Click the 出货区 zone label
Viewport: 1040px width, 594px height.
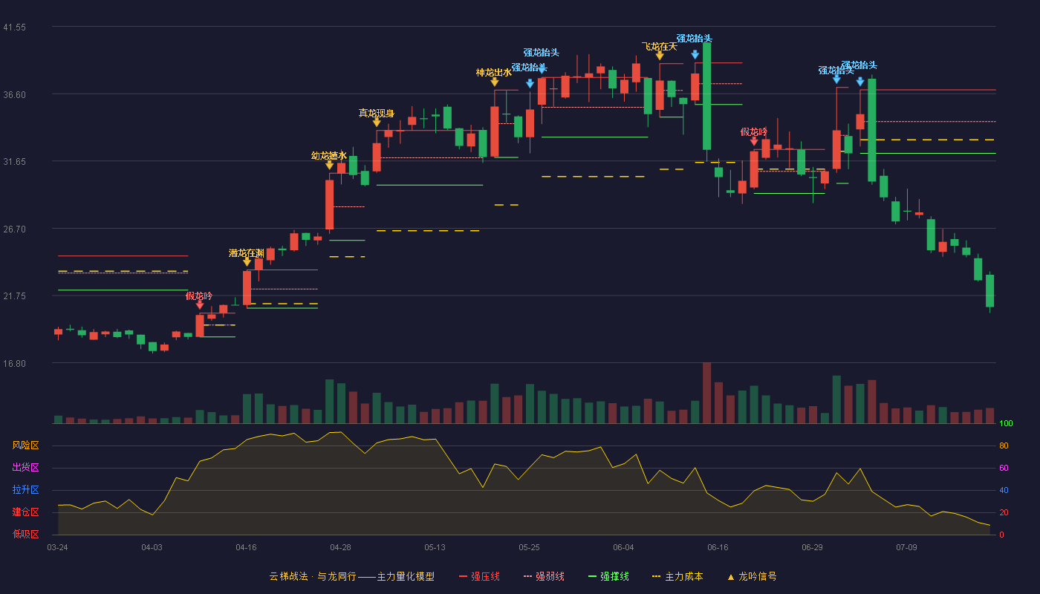click(x=25, y=468)
